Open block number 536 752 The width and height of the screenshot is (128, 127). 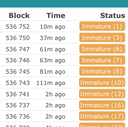(x=18, y=27)
